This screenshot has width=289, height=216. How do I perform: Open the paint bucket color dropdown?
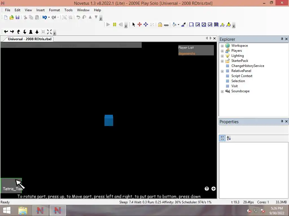pos(178,24)
